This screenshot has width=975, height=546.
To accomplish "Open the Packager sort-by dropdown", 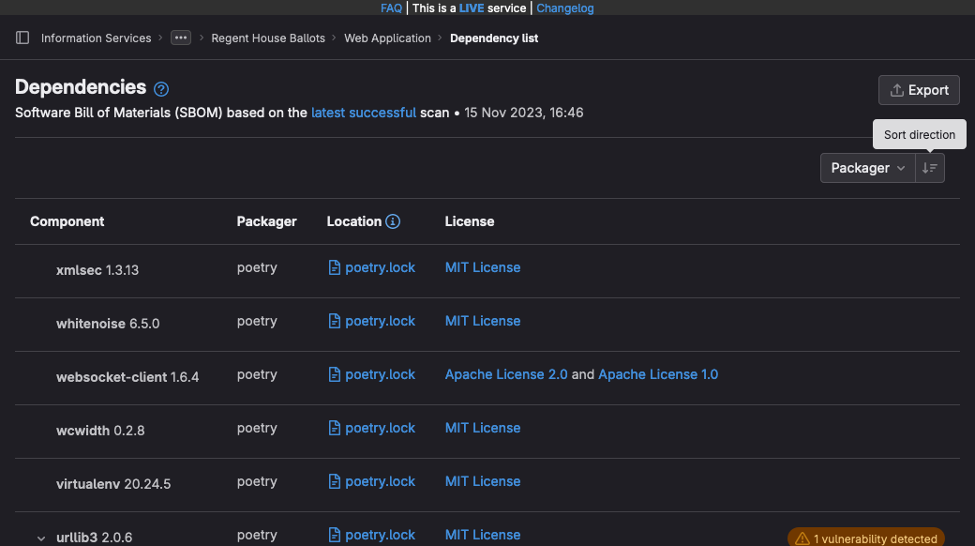I will point(867,168).
